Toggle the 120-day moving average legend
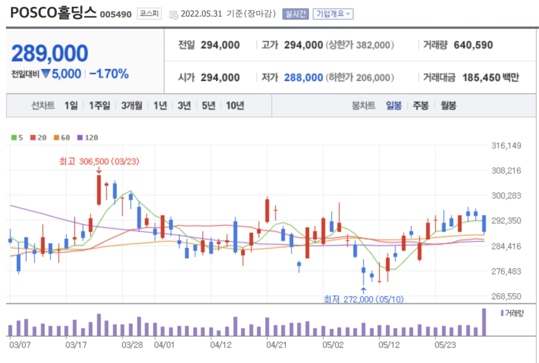This screenshot has height=363, width=539. (x=87, y=138)
